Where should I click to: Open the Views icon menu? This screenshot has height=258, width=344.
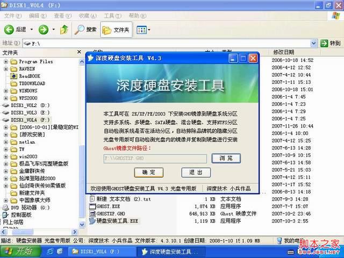[x=142, y=30]
